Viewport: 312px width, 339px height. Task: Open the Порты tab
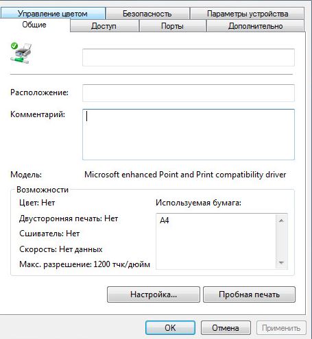(172, 26)
